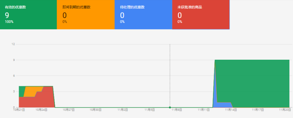Image resolution: width=293 pixels, height=118 pixels.
Task: Click the 10月27日 axis date label
Action: [68, 110]
